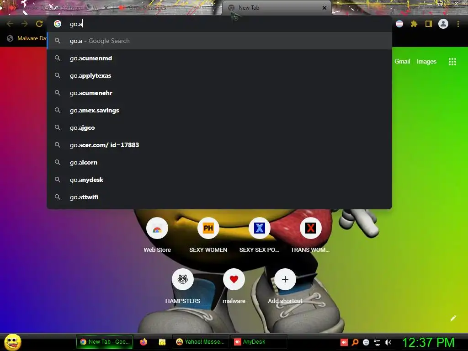Click the round face tray icon
The image size is (468, 351).
click(x=366, y=342)
